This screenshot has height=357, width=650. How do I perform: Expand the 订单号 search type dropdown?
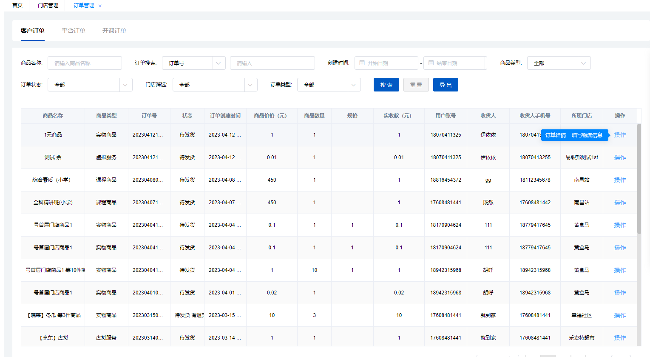pos(218,63)
